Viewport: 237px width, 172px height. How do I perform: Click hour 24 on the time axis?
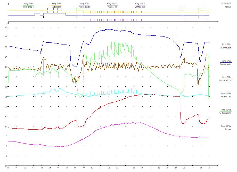point(209,168)
